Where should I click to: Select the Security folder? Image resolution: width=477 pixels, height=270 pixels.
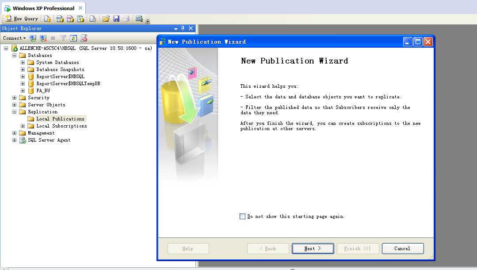coord(38,97)
